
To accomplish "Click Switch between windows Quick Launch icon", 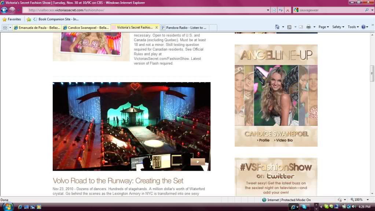I will pyautogui.click(x=33, y=207).
